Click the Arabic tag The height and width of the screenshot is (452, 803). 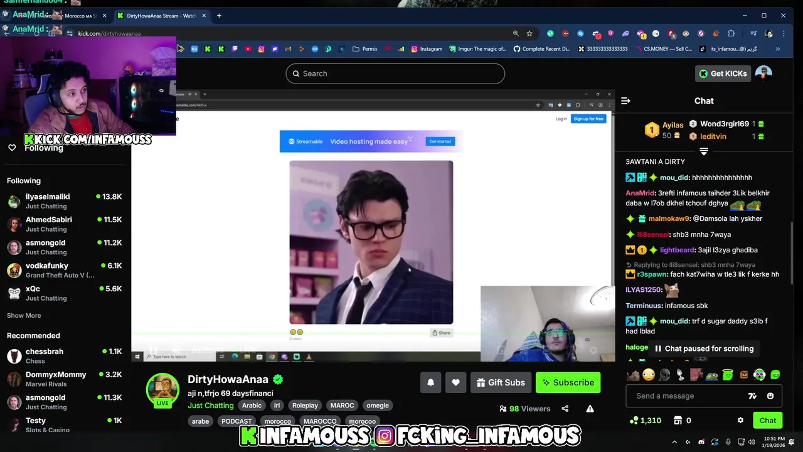click(252, 406)
